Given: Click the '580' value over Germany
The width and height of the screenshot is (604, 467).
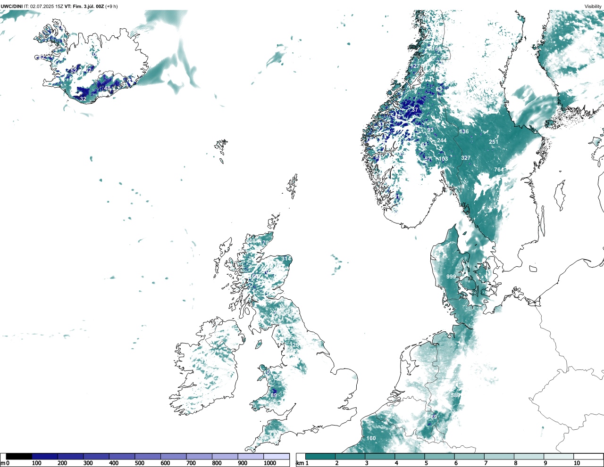Looking at the screenshot, I should (x=456, y=395).
